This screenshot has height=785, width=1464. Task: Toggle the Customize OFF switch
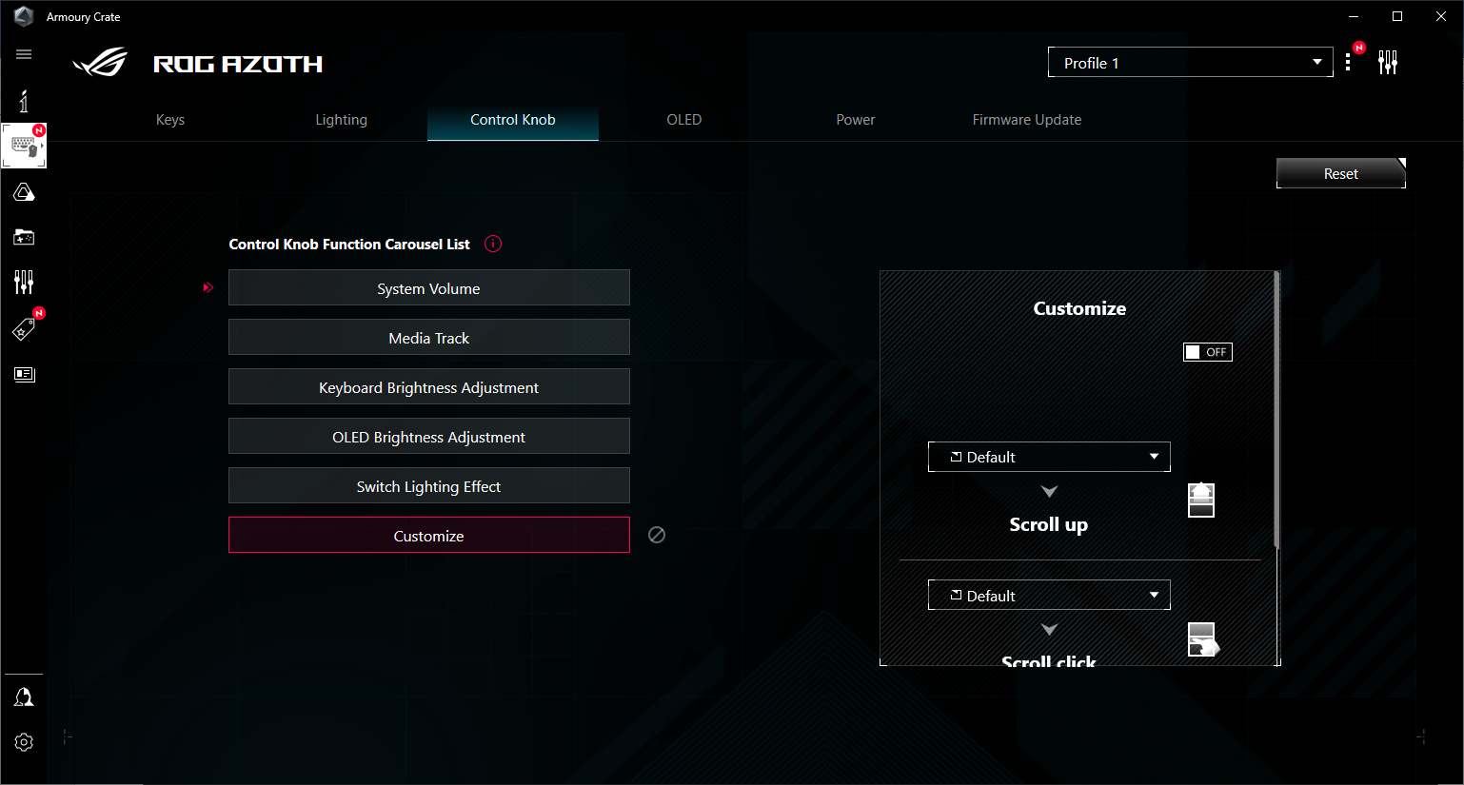point(1207,352)
